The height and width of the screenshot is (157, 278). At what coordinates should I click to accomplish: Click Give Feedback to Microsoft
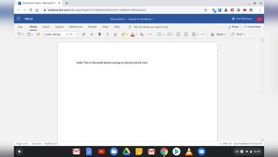coord(248,144)
